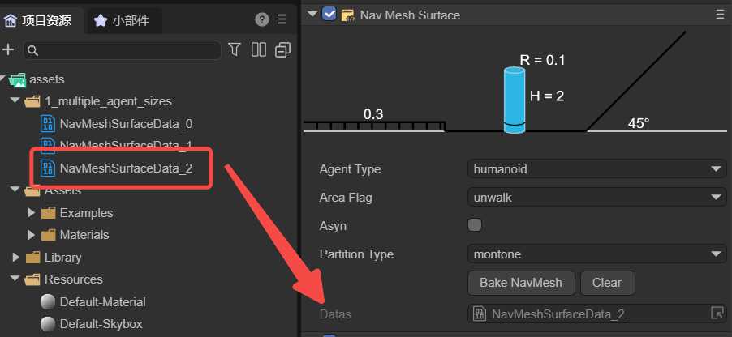Click the Clear button
Viewport: 732px width, 337px height.
[x=607, y=283]
